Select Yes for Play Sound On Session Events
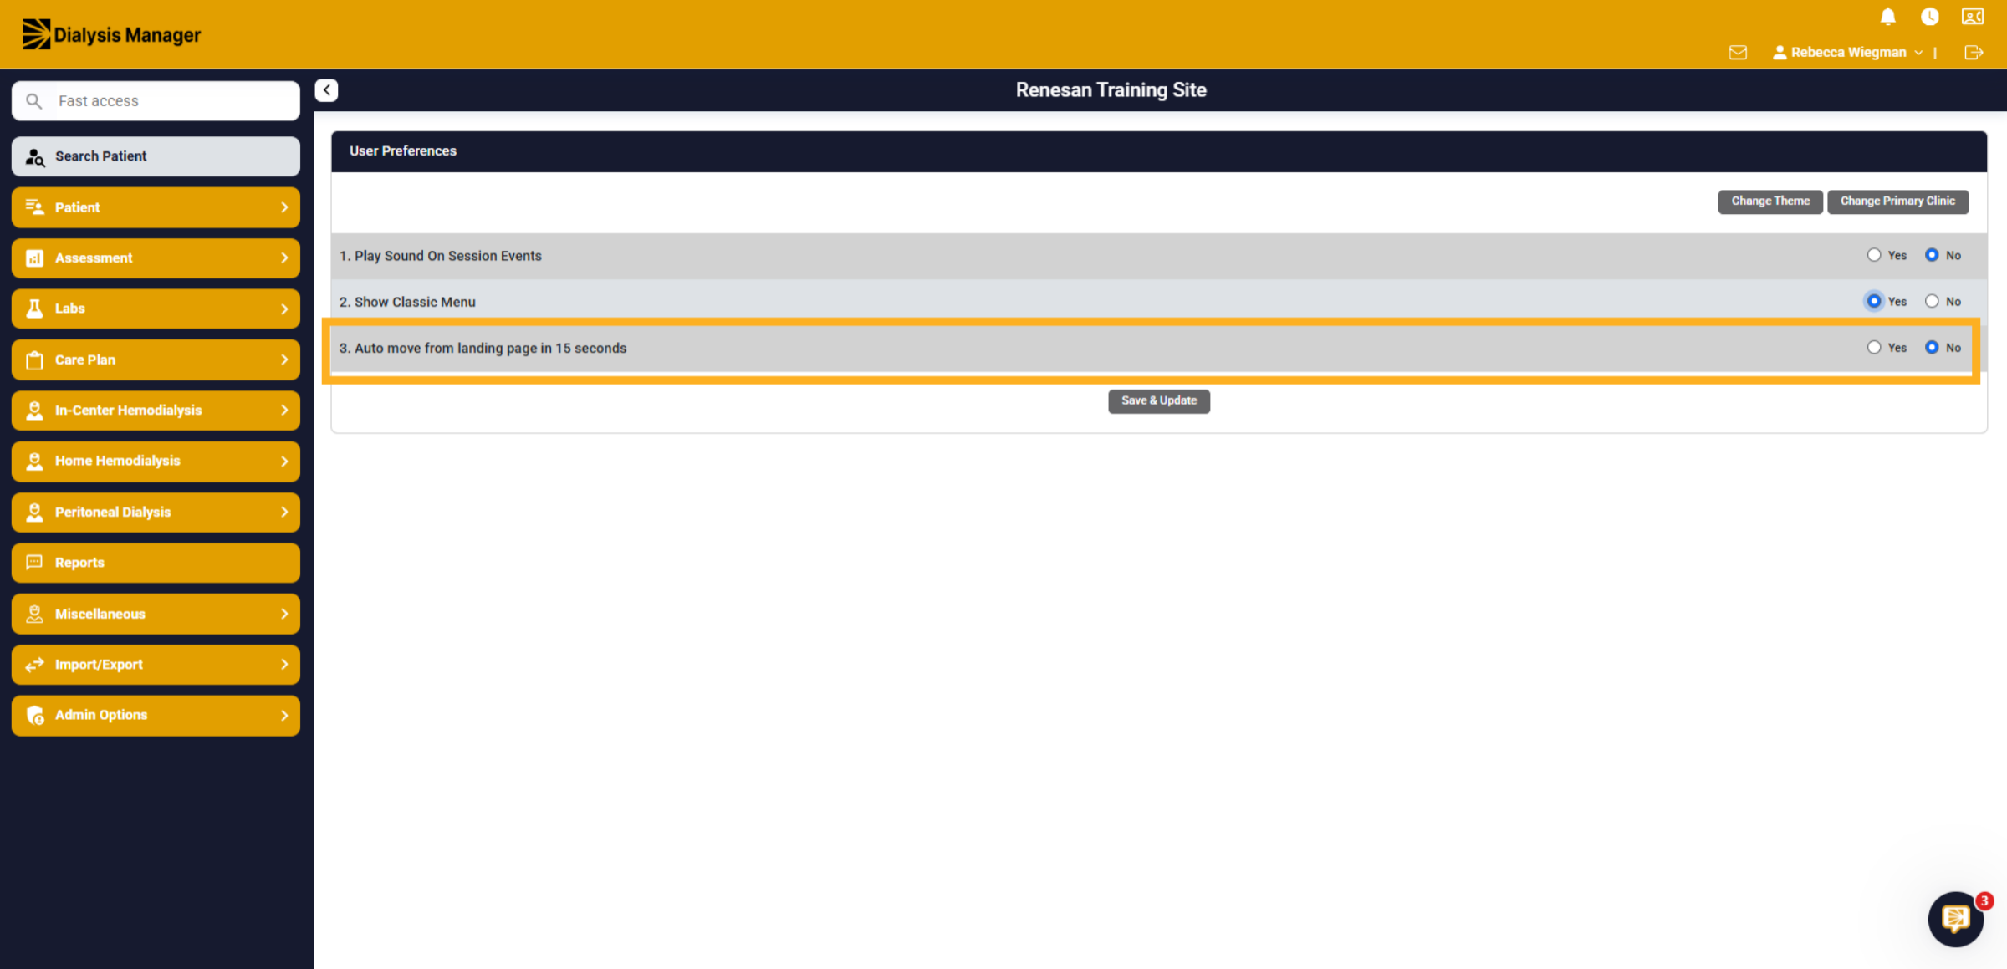This screenshot has width=2007, height=969. pos(1874,255)
